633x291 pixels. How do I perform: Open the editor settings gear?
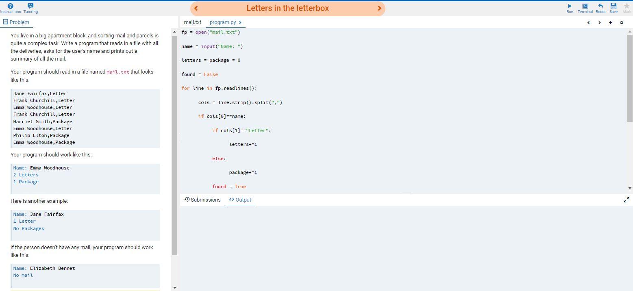pyautogui.click(x=622, y=22)
